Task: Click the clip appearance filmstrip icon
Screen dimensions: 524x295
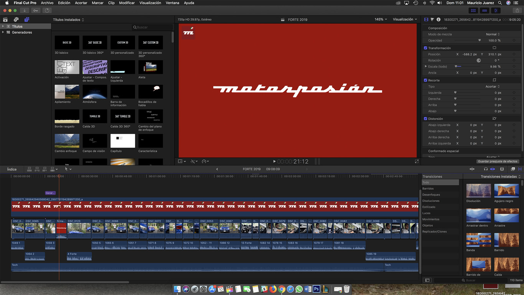Action: [x=502, y=169]
